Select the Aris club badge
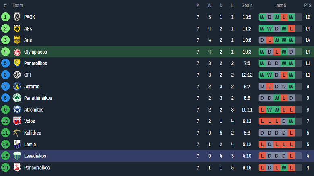 [x=17, y=40]
